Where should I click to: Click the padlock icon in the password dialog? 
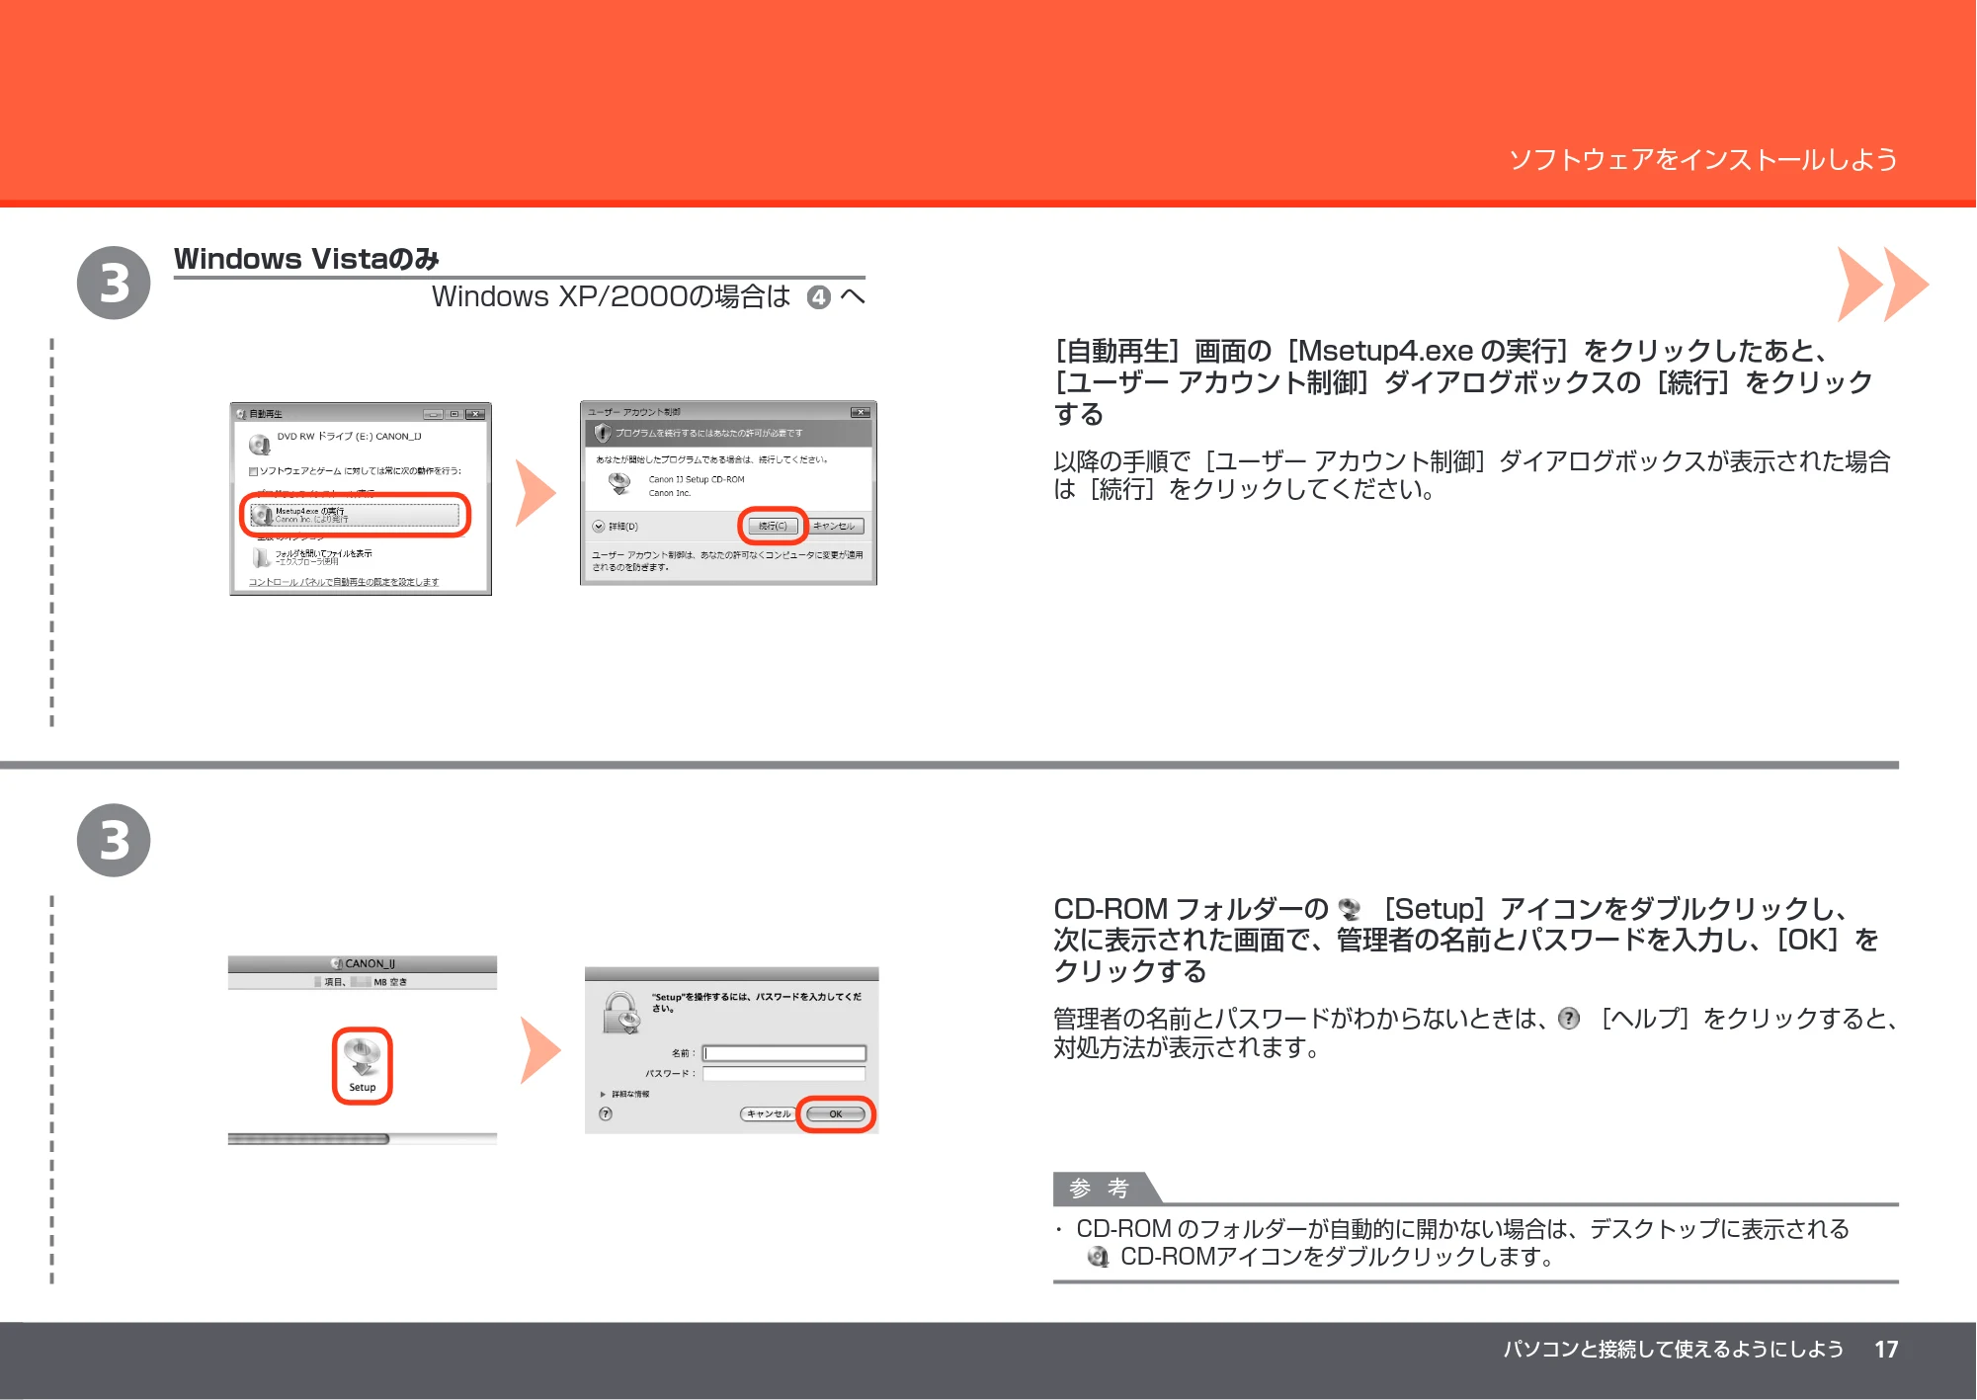(622, 1013)
